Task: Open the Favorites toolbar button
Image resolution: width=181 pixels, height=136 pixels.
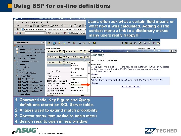Action: [55, 26]
